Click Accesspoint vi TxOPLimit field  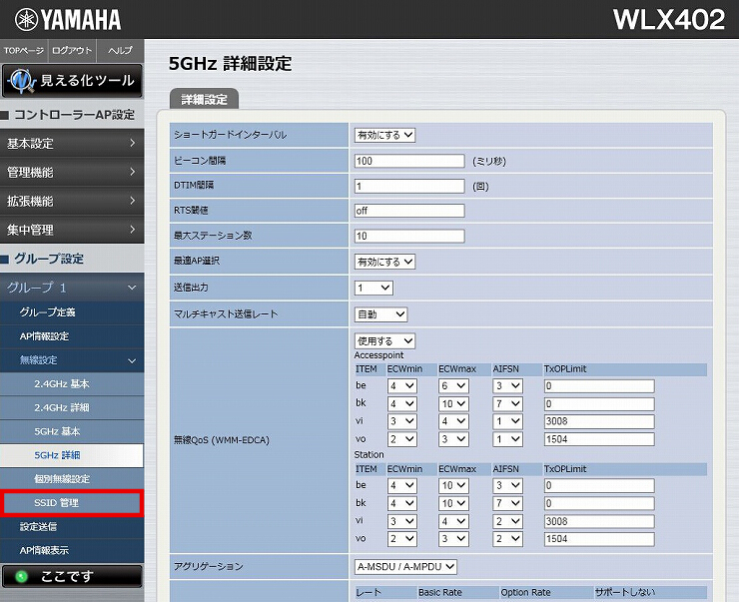(x=599, y=421)
